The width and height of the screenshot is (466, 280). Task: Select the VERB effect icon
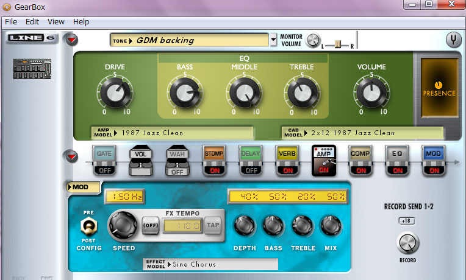coord(287,153)
